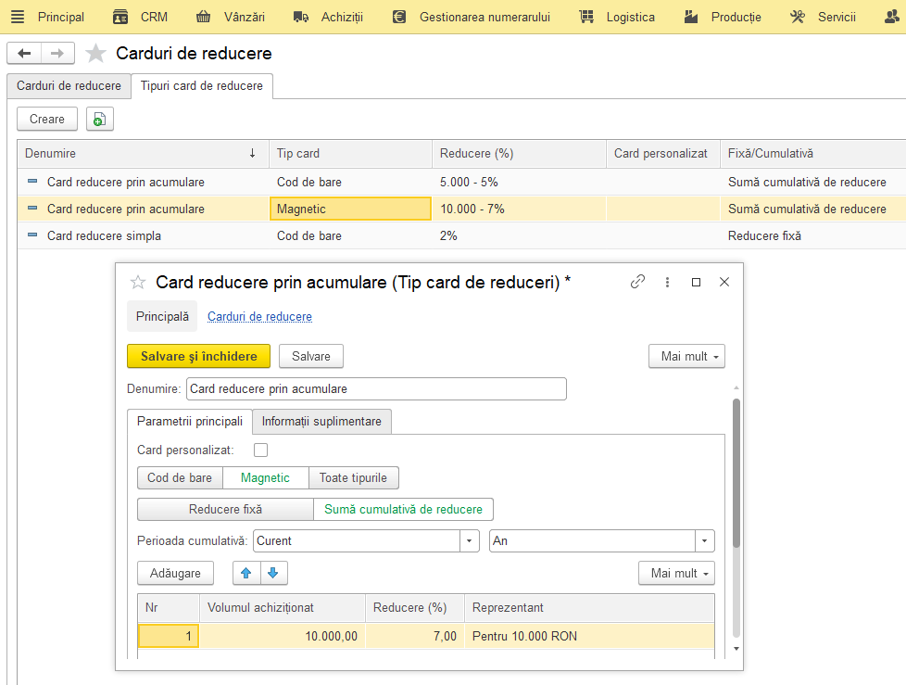The width and height of the screenshot is (906, 685).
Task: Open the upper Mai mult dropdown menu
Action: 686,356
